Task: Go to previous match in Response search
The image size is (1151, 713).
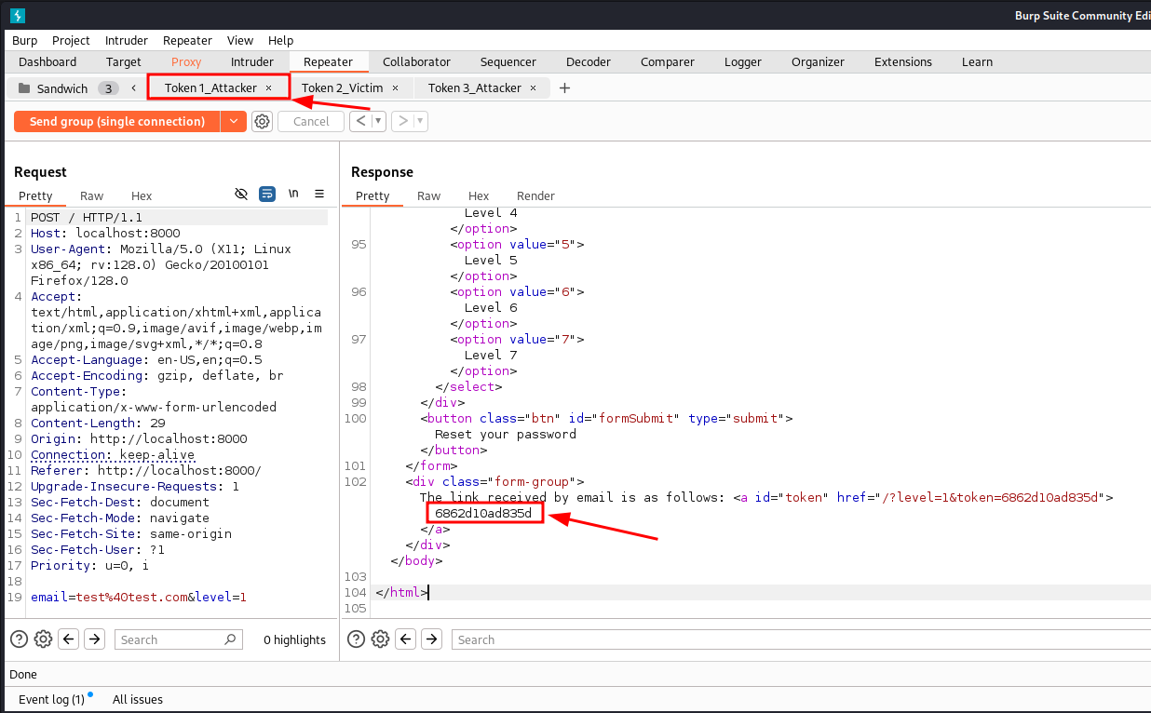Action: pyautogui.click(x=405, y=639)
